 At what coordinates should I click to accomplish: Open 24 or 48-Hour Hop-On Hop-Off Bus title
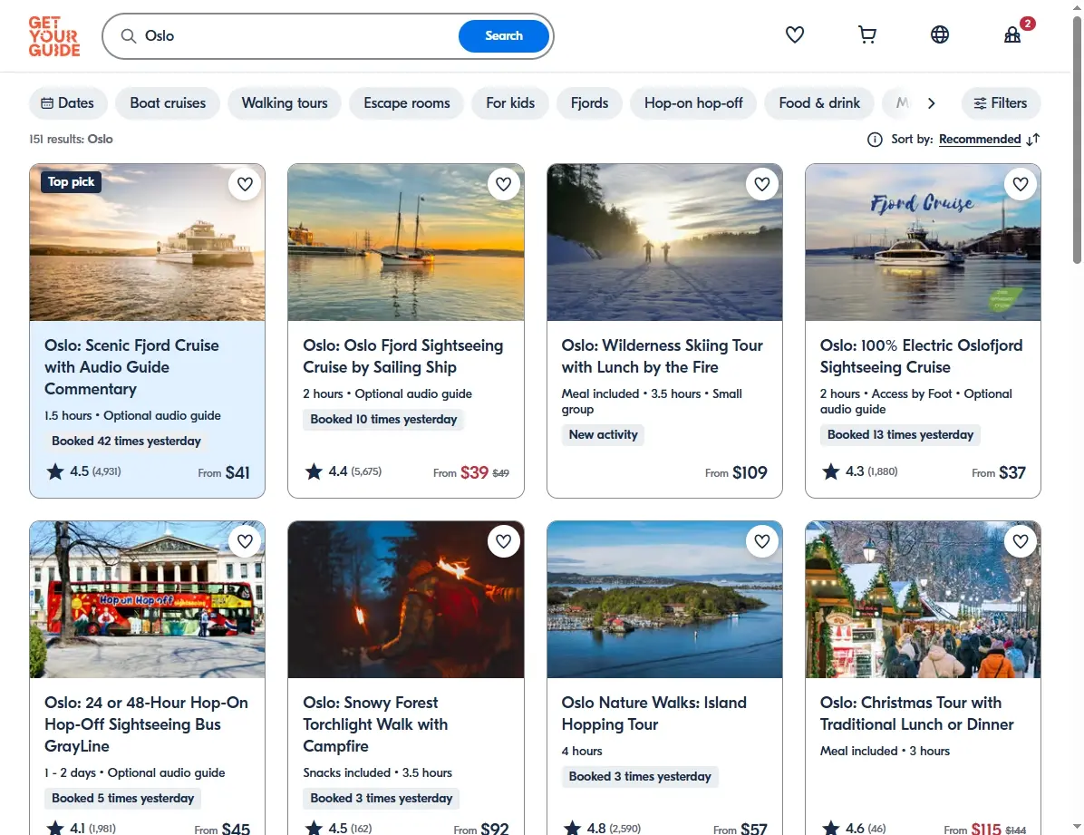146,724
